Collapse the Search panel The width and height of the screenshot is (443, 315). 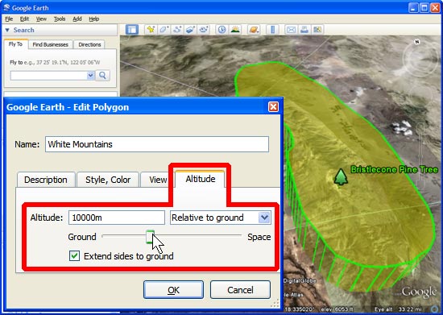click(7, 30)
